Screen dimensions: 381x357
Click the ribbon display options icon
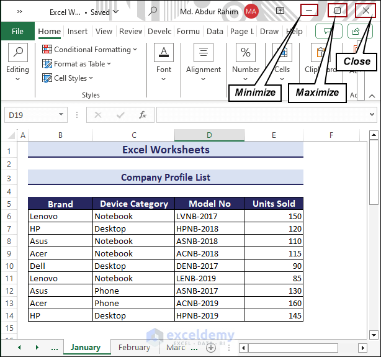tap(280, 11)
